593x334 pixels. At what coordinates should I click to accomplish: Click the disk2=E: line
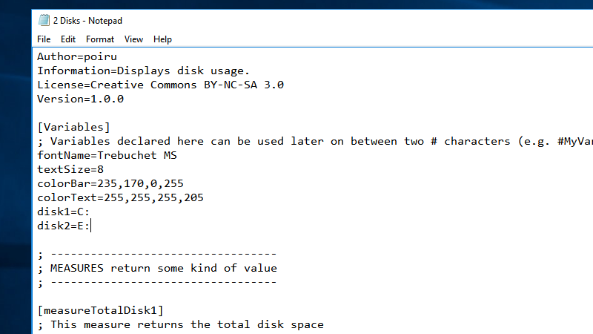[x=64, y=226]
